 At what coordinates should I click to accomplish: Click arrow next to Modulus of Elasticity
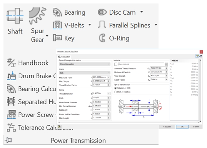point(167,72)
